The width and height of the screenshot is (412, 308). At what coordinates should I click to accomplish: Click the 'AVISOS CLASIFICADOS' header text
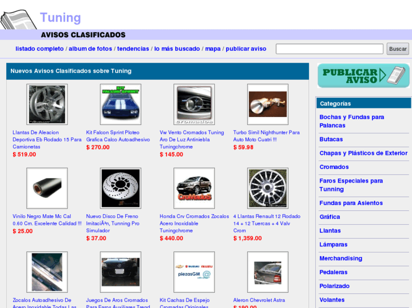(x=83, y=35)
